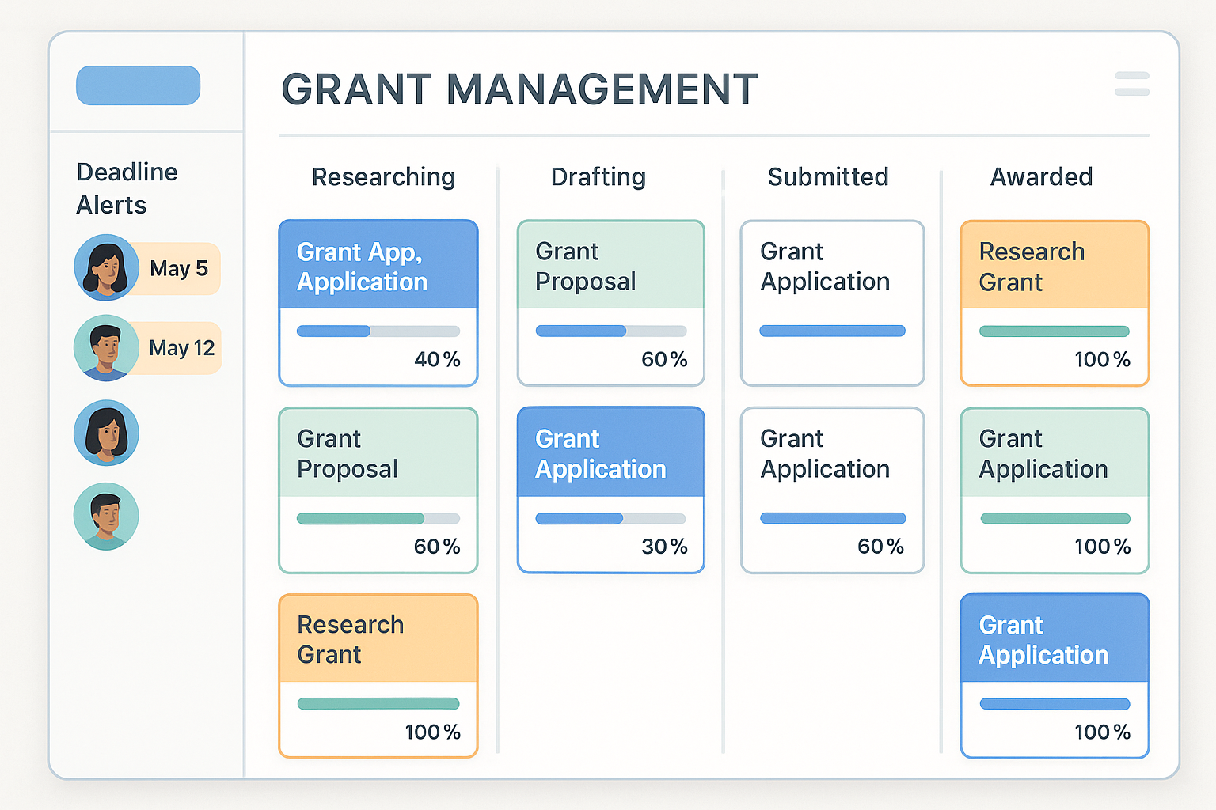Click the Grant Proposal progress bar in Drafting
The image size is (1216, 810).
pyautogui.click(x=610, y=331)
